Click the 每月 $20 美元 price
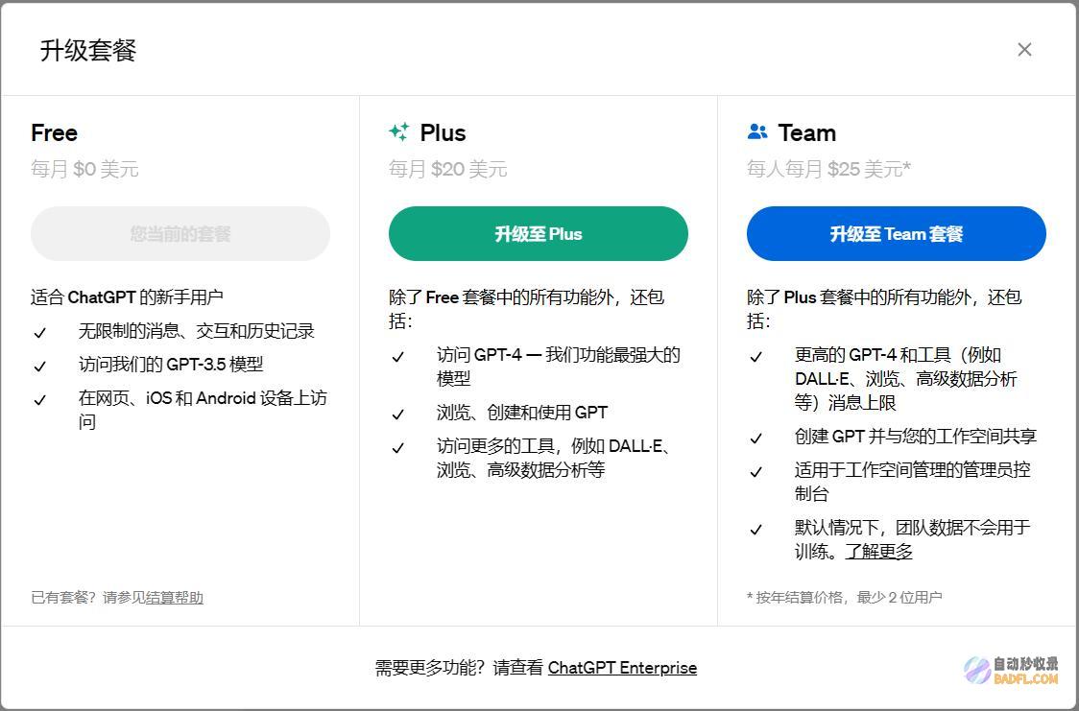The image size is (1079, 711). [448, 169]
